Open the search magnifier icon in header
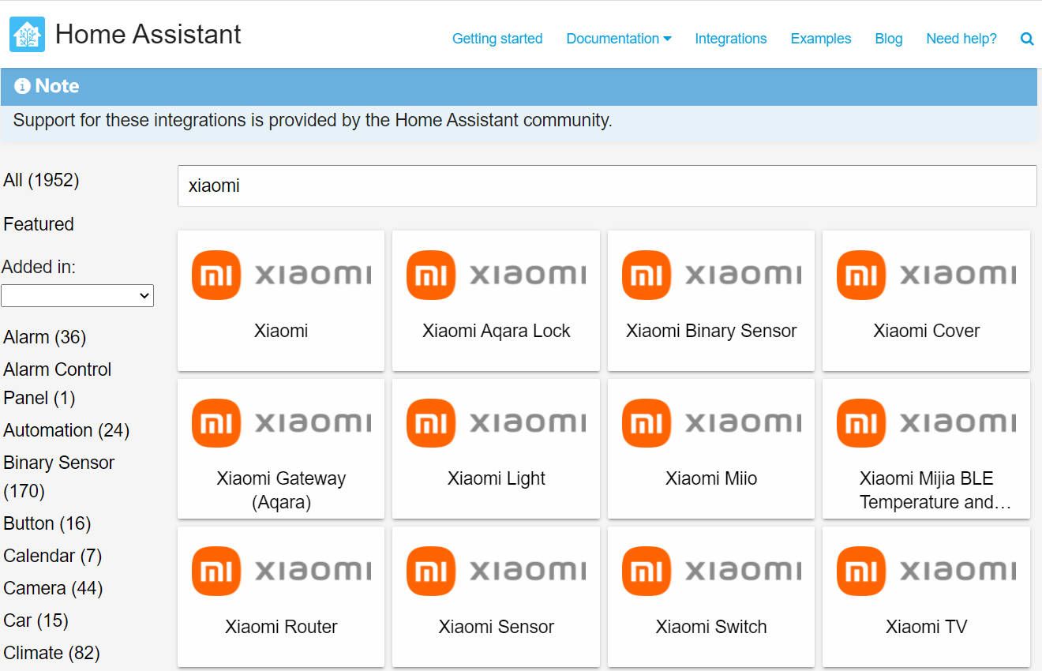This screenshot has height=671, width=1042. pyautogui.click(x=1027, y=39)
